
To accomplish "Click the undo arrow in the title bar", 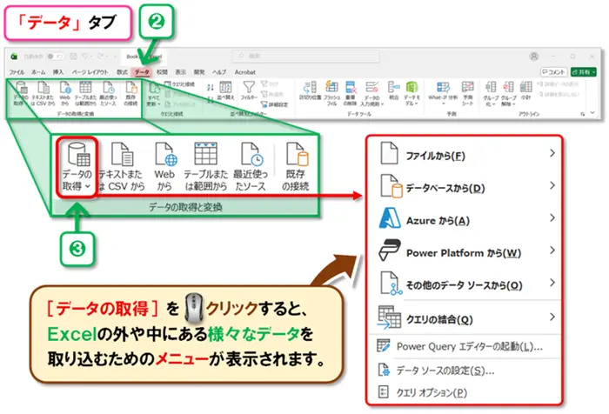I will [85, 57].
